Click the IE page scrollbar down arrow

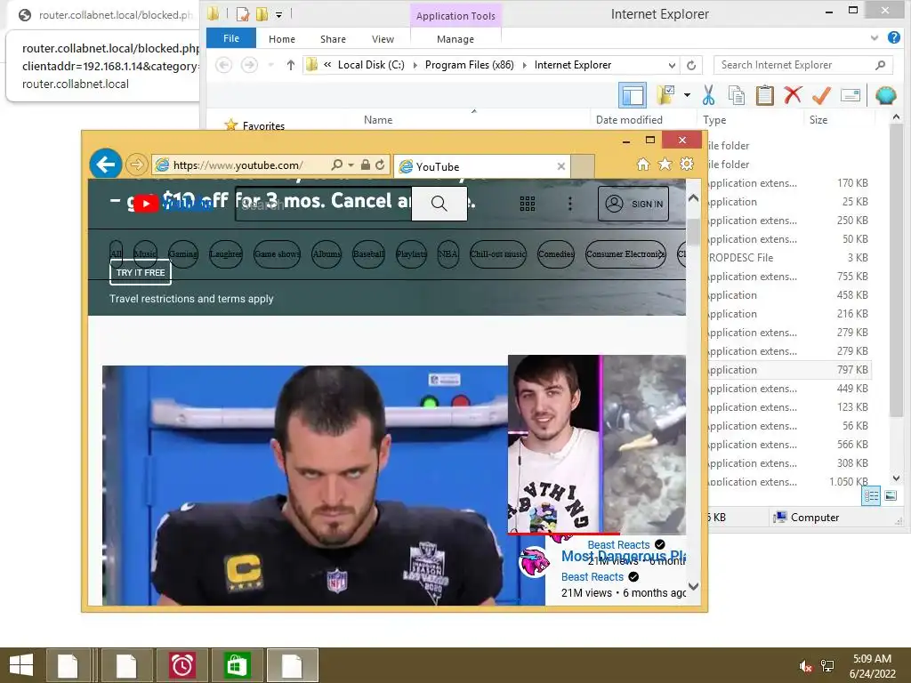(x=693, y=586)
